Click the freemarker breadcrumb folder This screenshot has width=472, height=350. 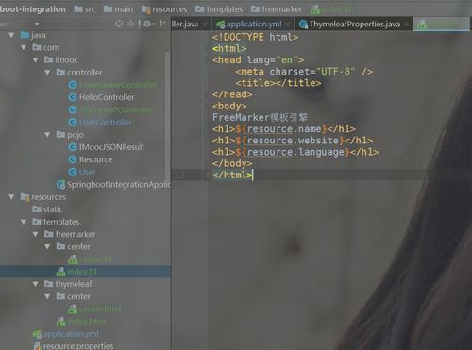click(277, 9)
